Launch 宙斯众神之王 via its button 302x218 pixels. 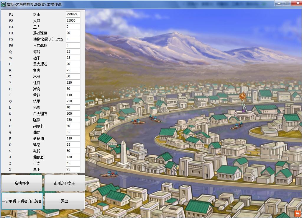(65, 183)
